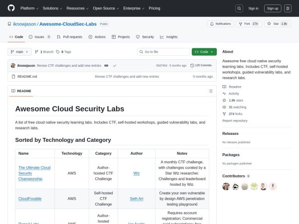Screen dimensions: 299x224
Task: Click the search magnifier icon in header
Action: pyautogui.click(x=239, y=8)
